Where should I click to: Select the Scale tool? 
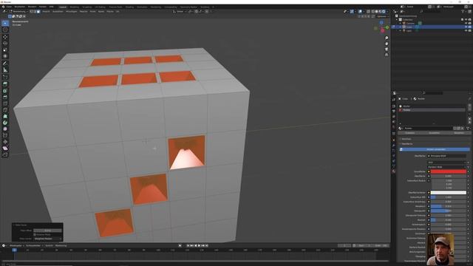pos(5,50)
